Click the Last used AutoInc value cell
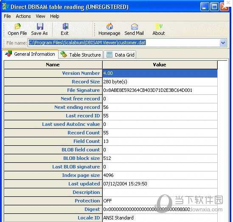 click(x=160, y=124)
